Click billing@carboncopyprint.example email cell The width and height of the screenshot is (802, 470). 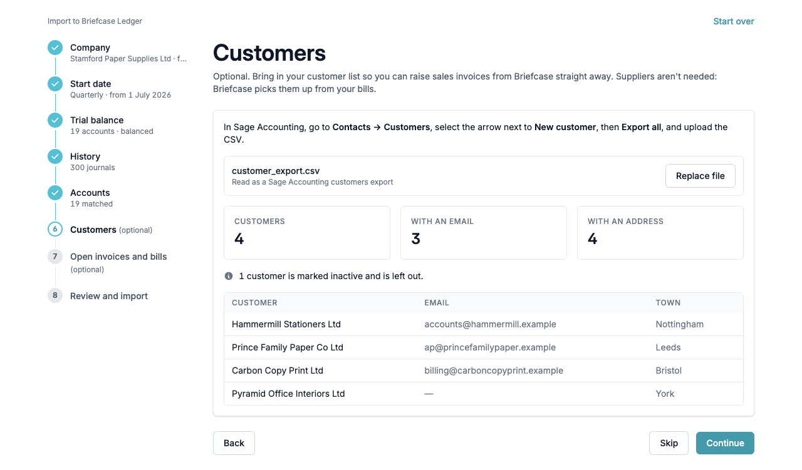click(494, 370)
